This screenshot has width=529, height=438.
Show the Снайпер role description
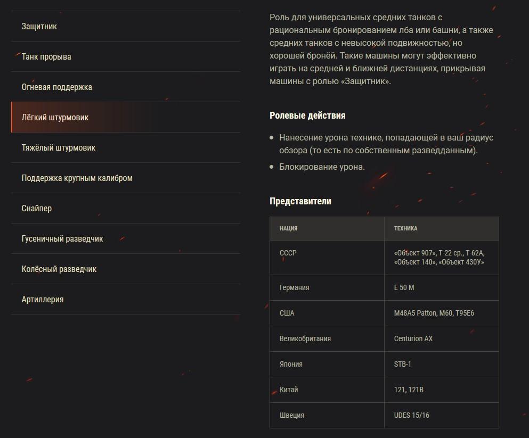[x=37, y=208]
